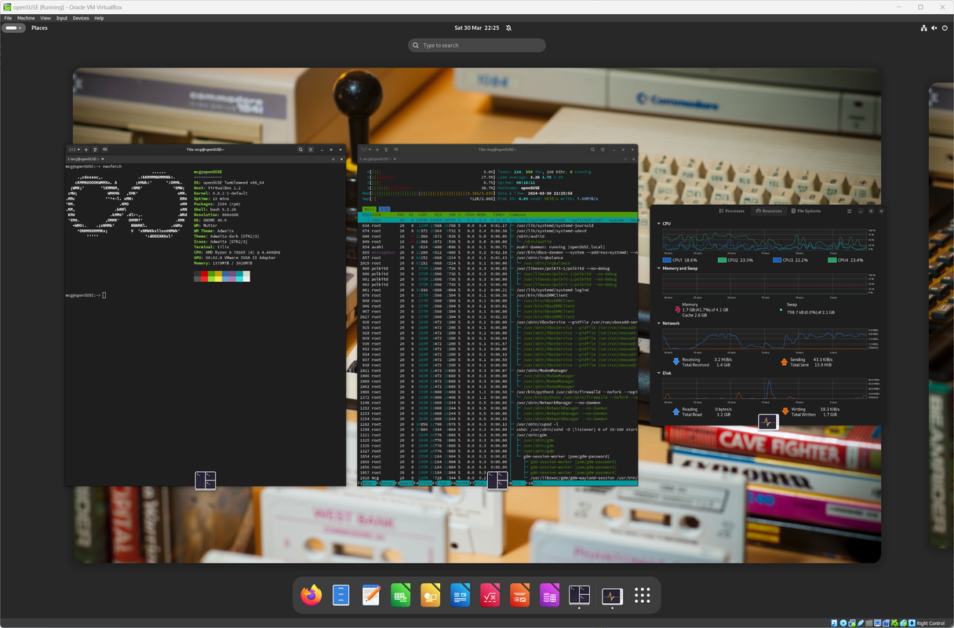Open the VirtualBox View menu
954x628 pixels.
point(46,17)
